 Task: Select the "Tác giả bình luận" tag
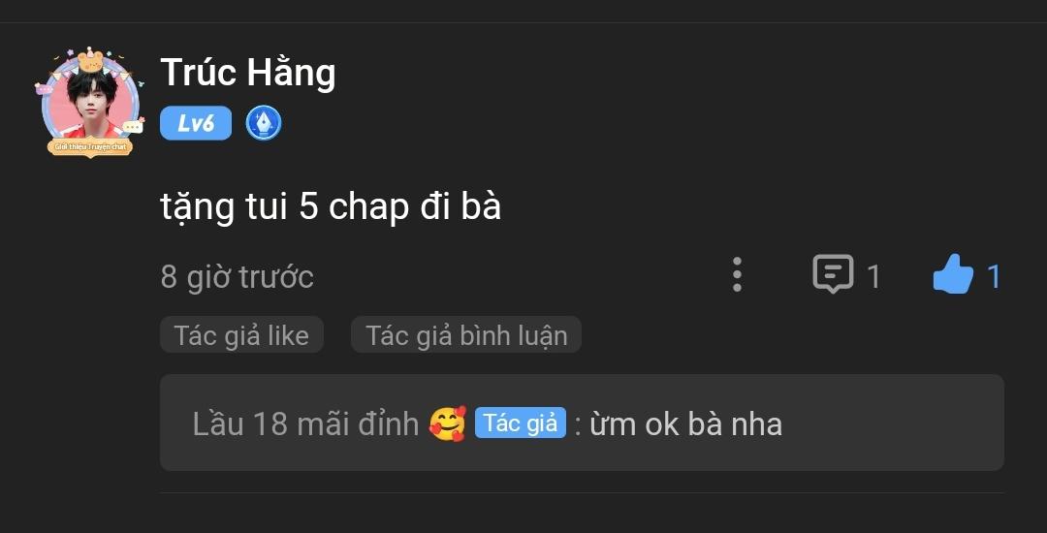(466, 335)
